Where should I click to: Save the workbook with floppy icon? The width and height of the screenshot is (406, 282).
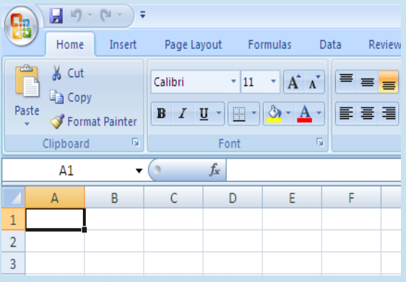click(56, 16)
